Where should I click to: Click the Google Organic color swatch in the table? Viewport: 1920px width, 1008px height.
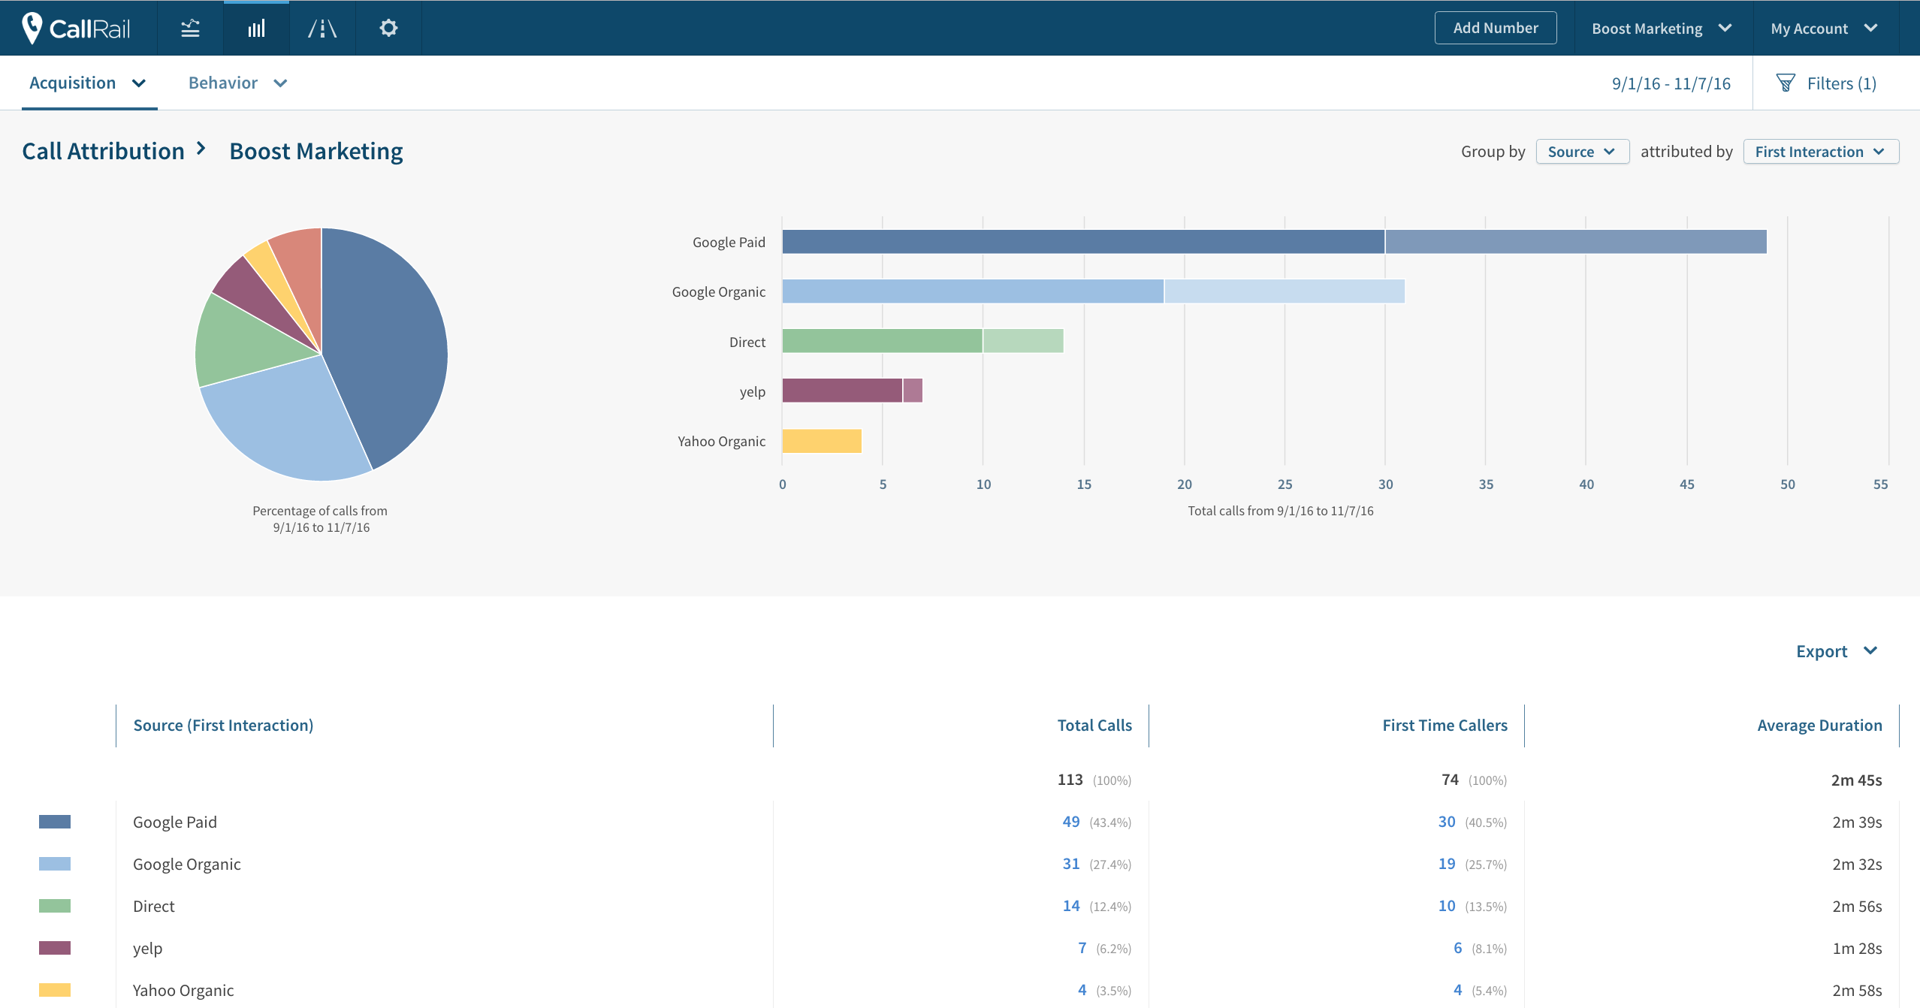tap(56, 863)
